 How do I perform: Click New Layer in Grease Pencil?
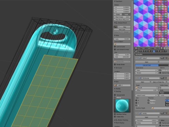tap(122, 29)
